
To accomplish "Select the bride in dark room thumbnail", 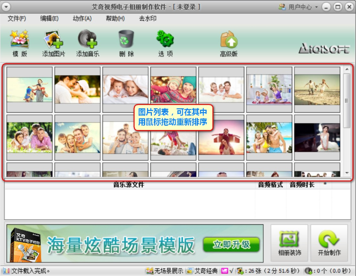I will pos(317,137).
